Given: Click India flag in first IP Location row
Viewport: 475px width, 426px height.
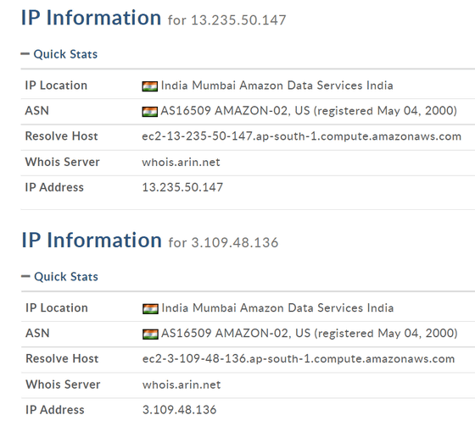Looking at the screenshot, I should tap(149, 86).
